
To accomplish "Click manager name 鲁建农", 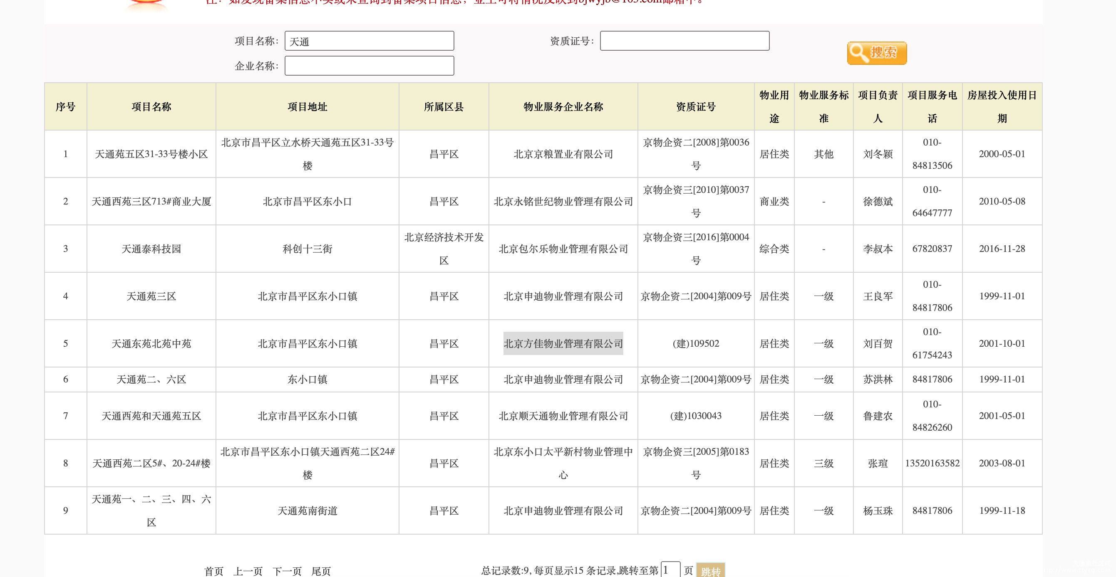I will click(x=878, y=416).
